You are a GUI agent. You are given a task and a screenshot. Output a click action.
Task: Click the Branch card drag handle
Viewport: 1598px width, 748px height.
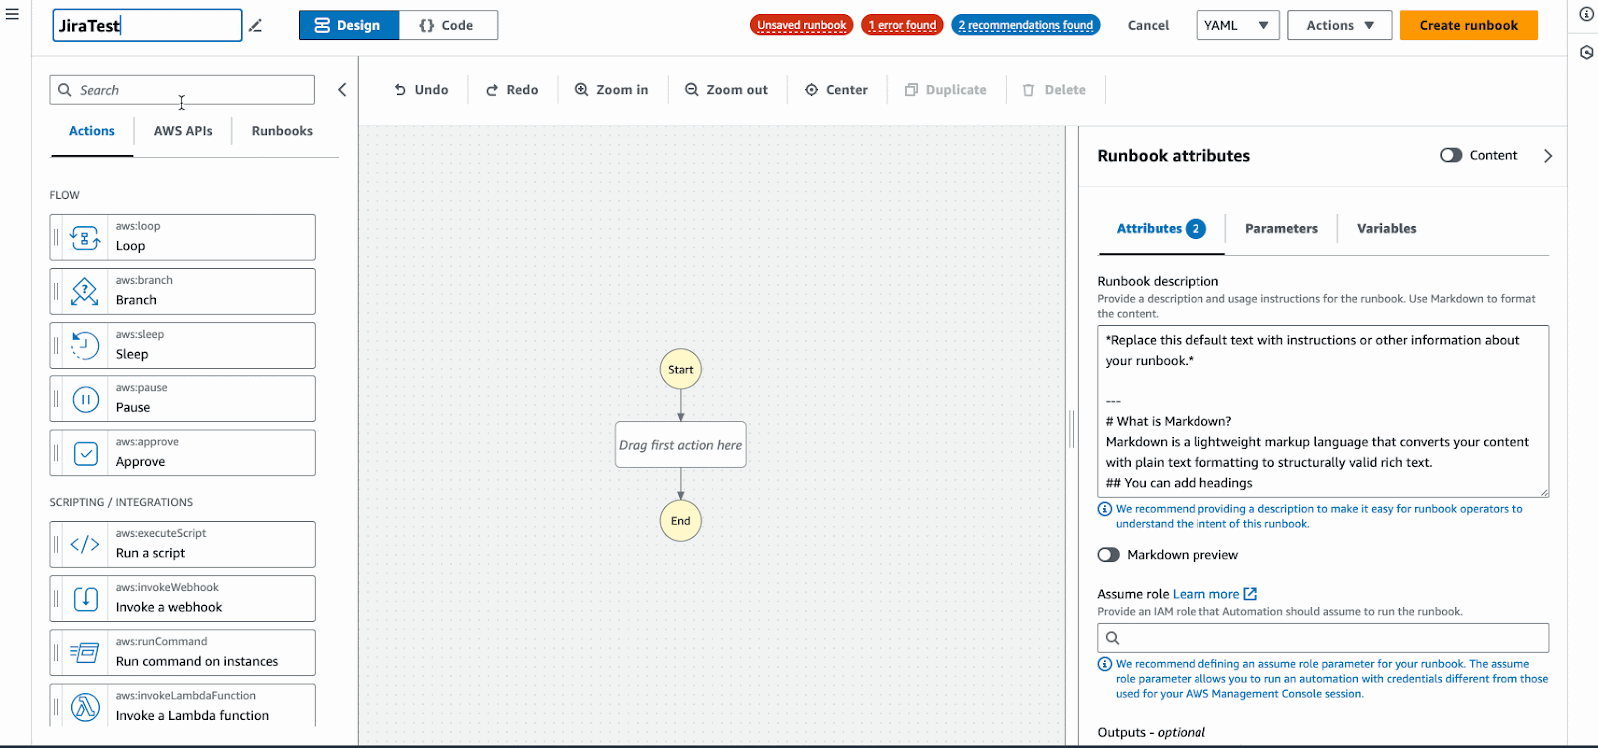tap(56, 292)
